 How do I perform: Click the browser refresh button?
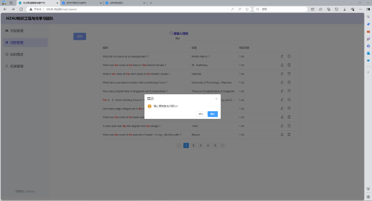(x=21, y=9)
